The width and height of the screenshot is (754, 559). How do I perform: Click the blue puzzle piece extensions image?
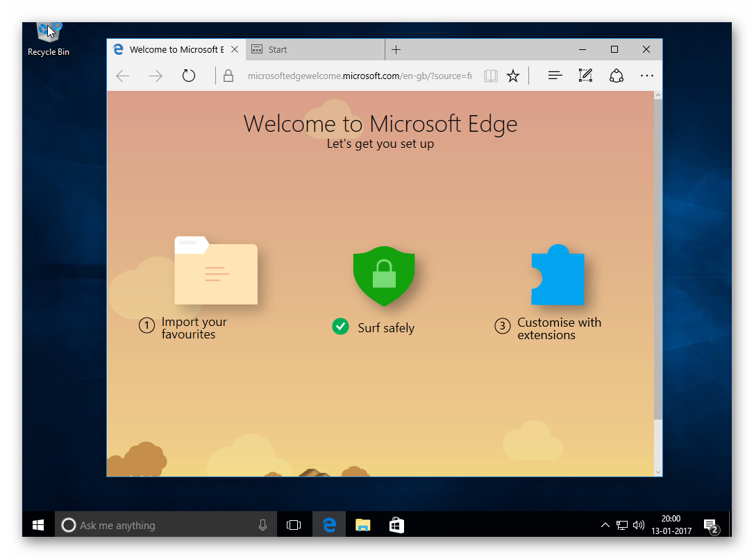(x=558, y=275)
